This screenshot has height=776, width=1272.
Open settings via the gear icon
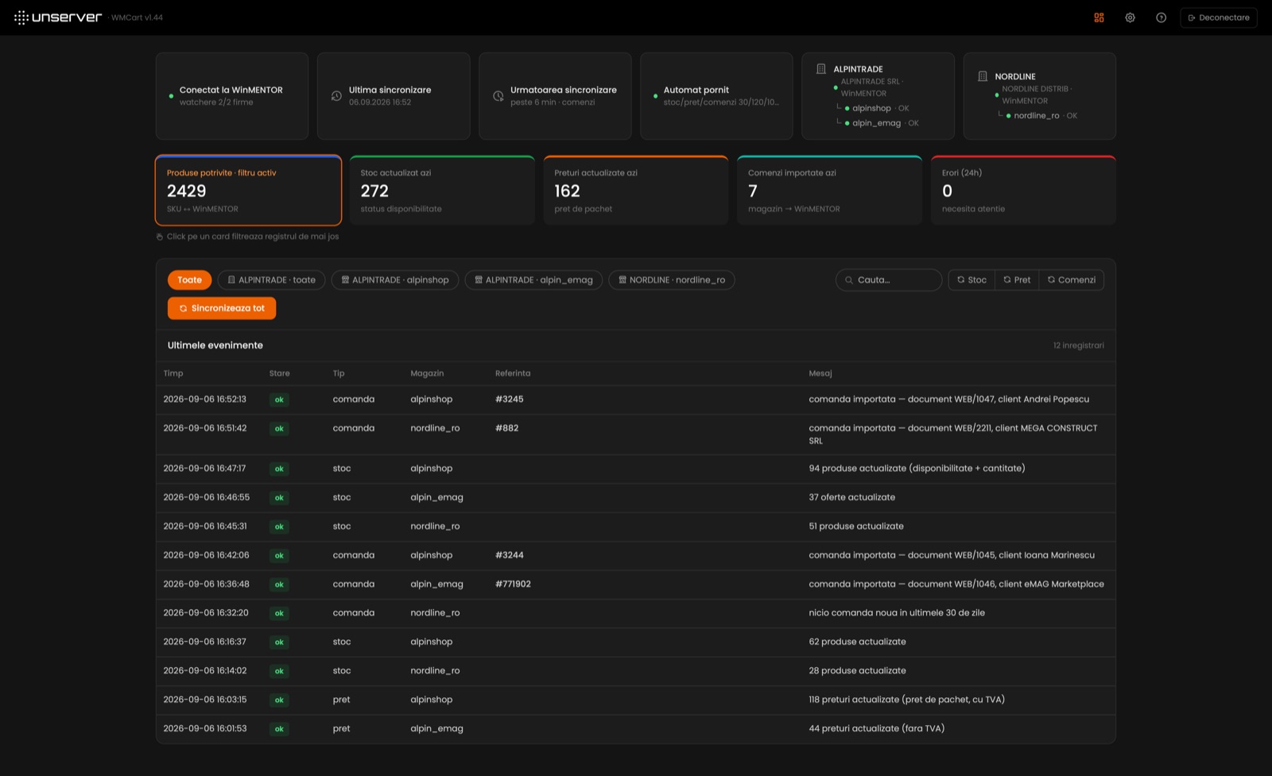point(1130,17)
